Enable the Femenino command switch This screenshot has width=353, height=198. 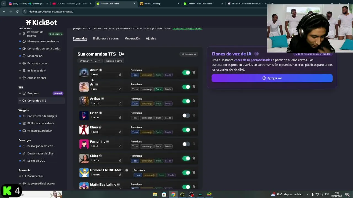coord(186,144)
